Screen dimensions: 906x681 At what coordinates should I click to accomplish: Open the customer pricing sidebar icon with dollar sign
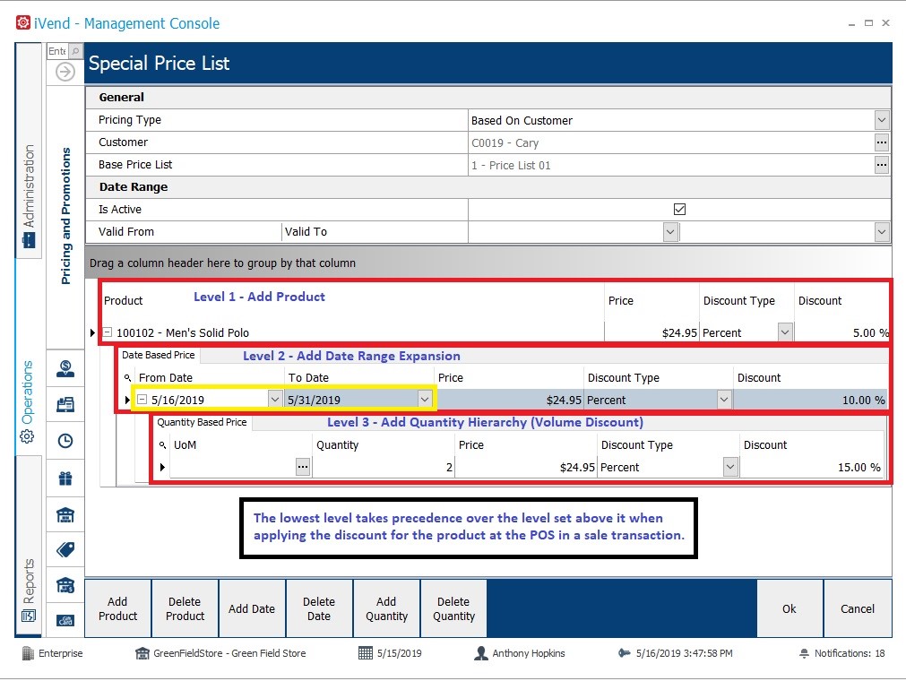[65, 368]
